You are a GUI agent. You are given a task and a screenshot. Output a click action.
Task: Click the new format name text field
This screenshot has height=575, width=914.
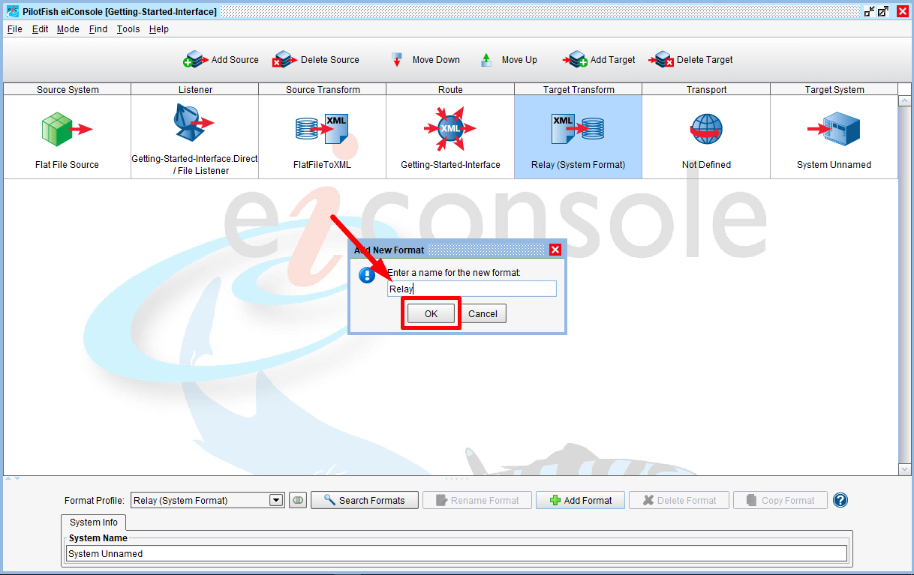[471, 289]
